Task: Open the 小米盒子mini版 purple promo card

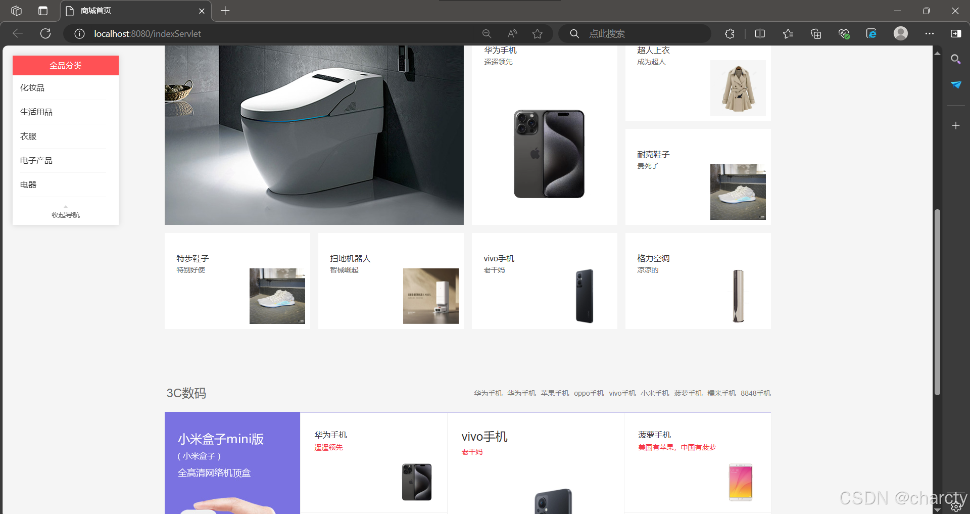Action: click(232, 463)
